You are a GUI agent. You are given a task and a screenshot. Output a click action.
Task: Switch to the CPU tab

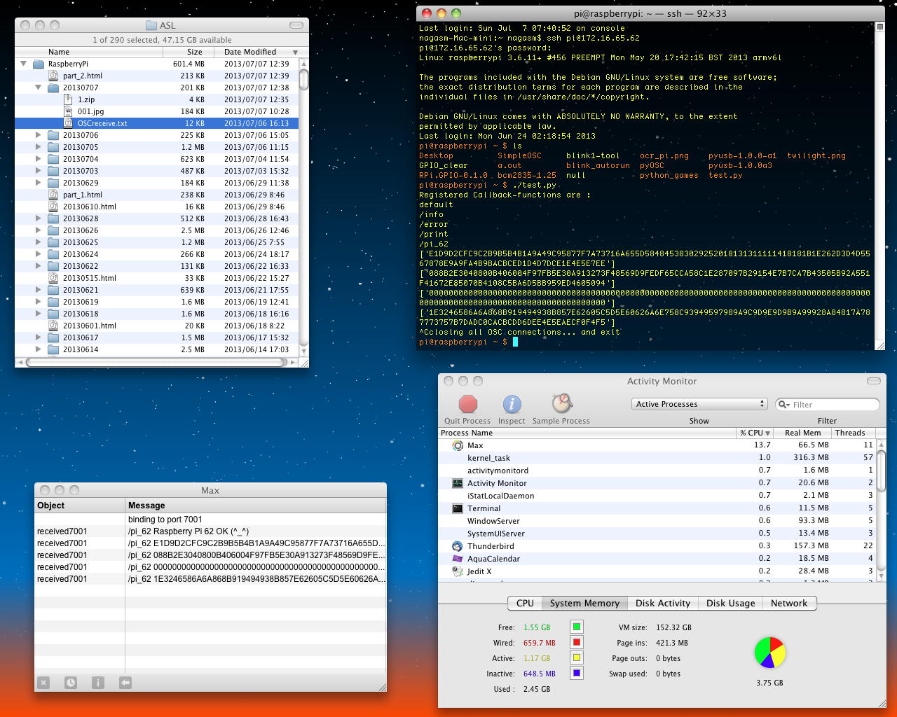click(525, 604)
